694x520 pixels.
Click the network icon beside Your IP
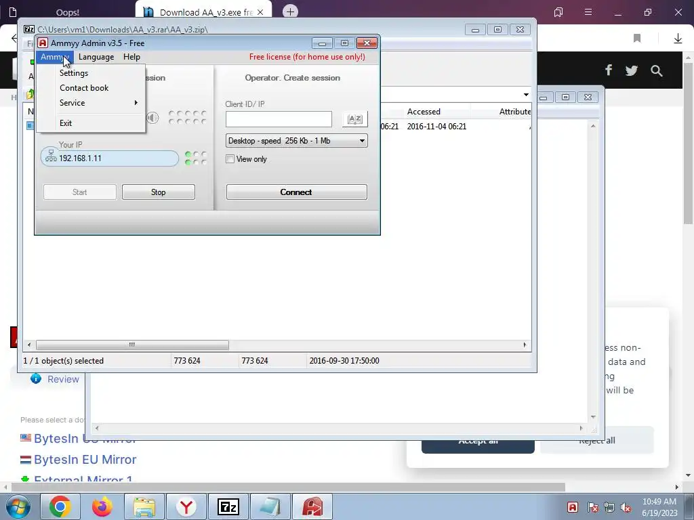pyautogui.click(x=51, y=156)
